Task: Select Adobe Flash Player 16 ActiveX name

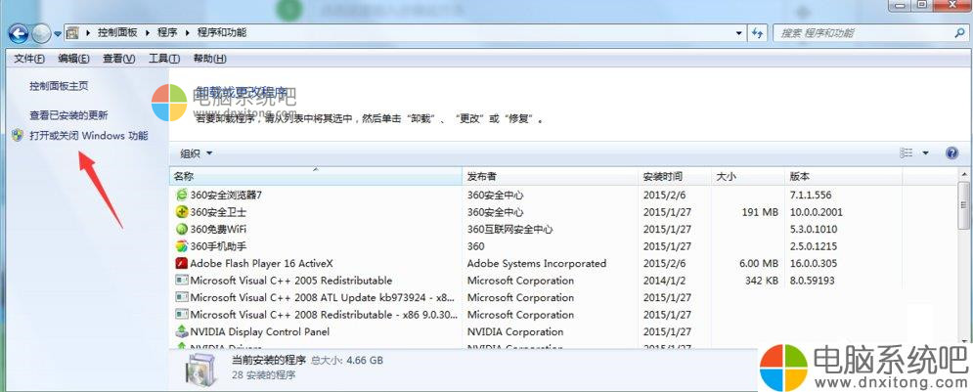Action: pos(261,264)
